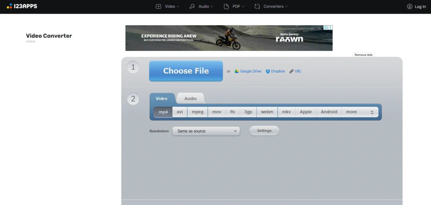The width and height of the screenshot is (431, 205).
Task: Select the mov format
Action: coord(217,112)
